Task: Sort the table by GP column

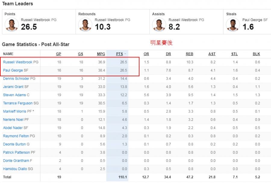Action: click(58, 54)
